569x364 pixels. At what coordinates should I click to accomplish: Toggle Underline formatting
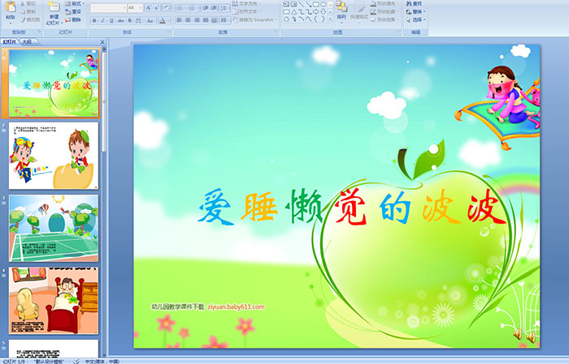coord(111,20)
